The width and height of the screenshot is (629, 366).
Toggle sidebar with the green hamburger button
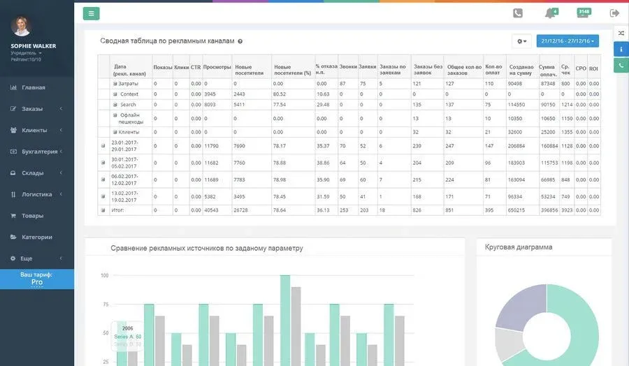[x=91, y=13]
